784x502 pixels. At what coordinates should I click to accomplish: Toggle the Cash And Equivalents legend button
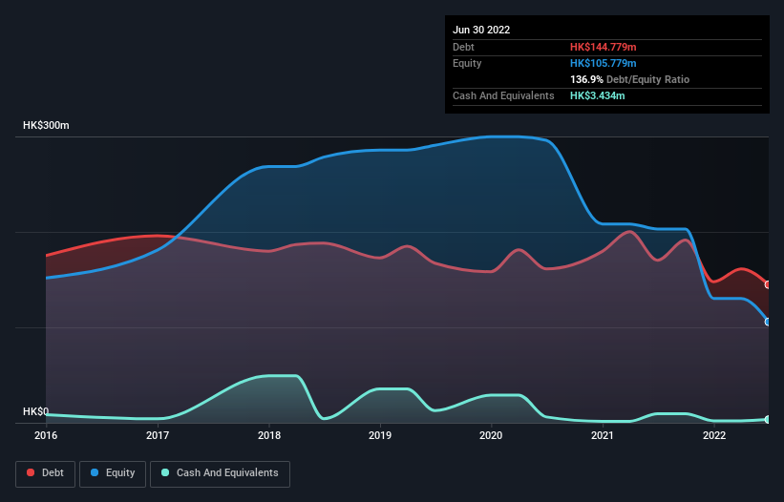coord(220,473)
